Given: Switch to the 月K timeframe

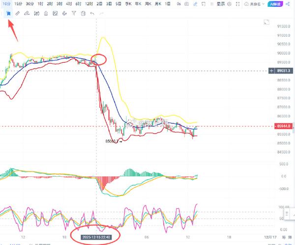Looking at the screenshot, I should point(157,4).
